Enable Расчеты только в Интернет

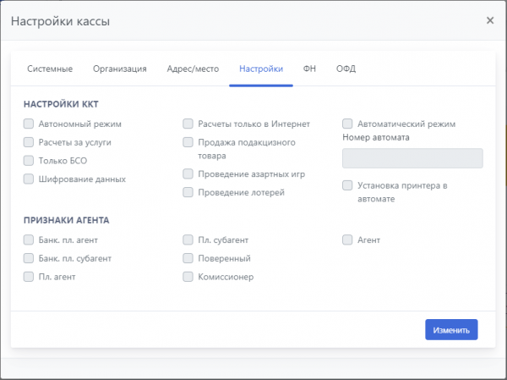click(188, 124)
